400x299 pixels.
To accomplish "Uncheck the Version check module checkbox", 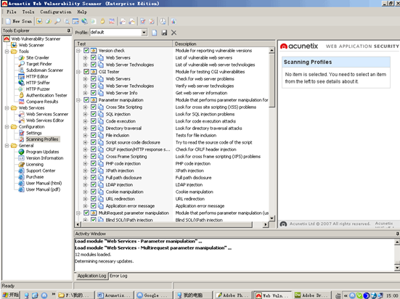I will click(x=86, y=51).
